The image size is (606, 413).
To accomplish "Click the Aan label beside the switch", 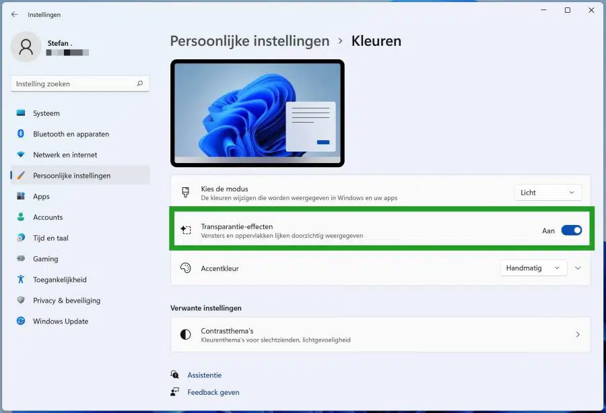I will [x=548, y=231].
